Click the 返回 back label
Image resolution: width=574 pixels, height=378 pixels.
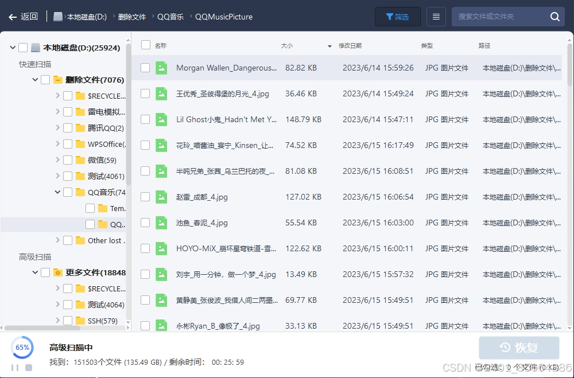coord(29,17)
